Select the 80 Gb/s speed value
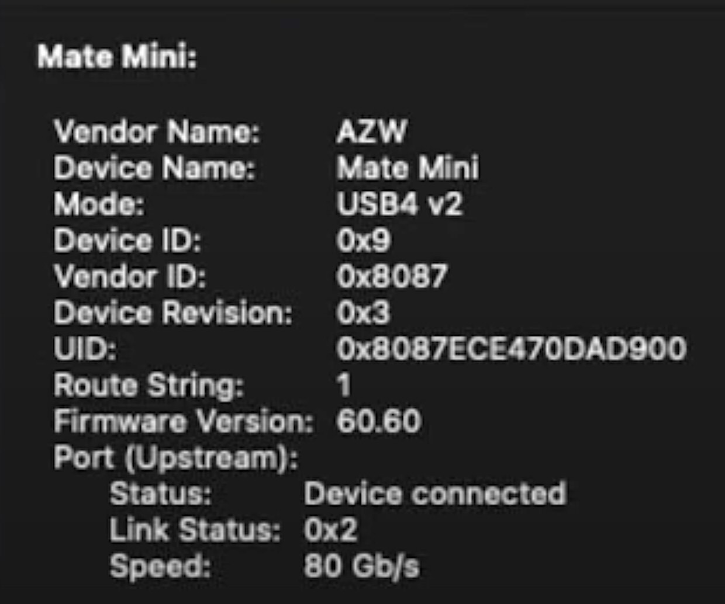The width and height of the screenshot is (725, 604). coord(361,567)
